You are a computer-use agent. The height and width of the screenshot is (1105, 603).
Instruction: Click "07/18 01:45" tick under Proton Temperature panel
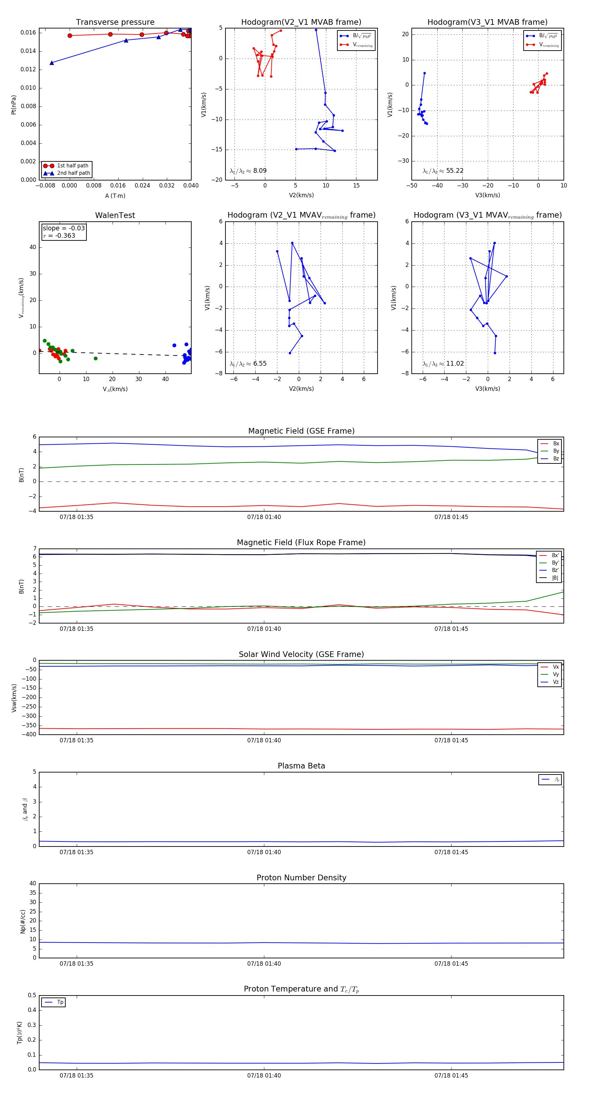[451, 1076]
